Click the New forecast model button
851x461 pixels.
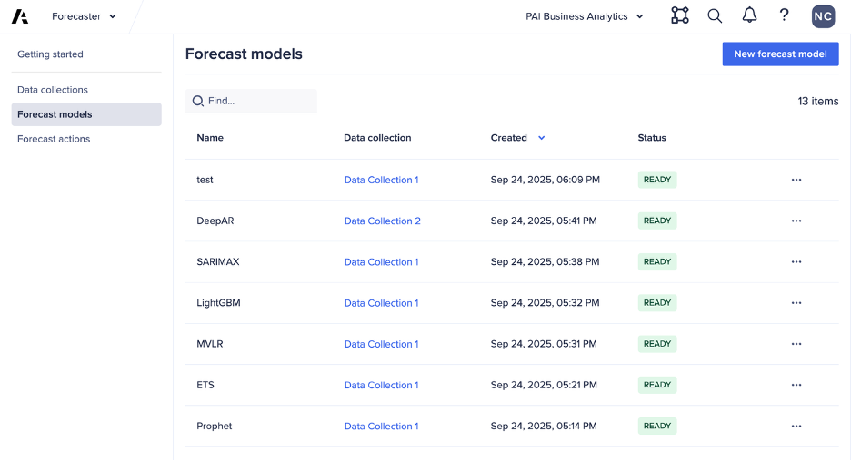[x=780, y=54]
